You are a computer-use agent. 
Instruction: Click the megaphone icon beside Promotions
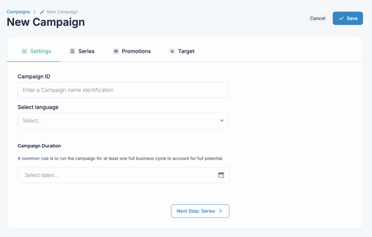click(x=116, y=51)
